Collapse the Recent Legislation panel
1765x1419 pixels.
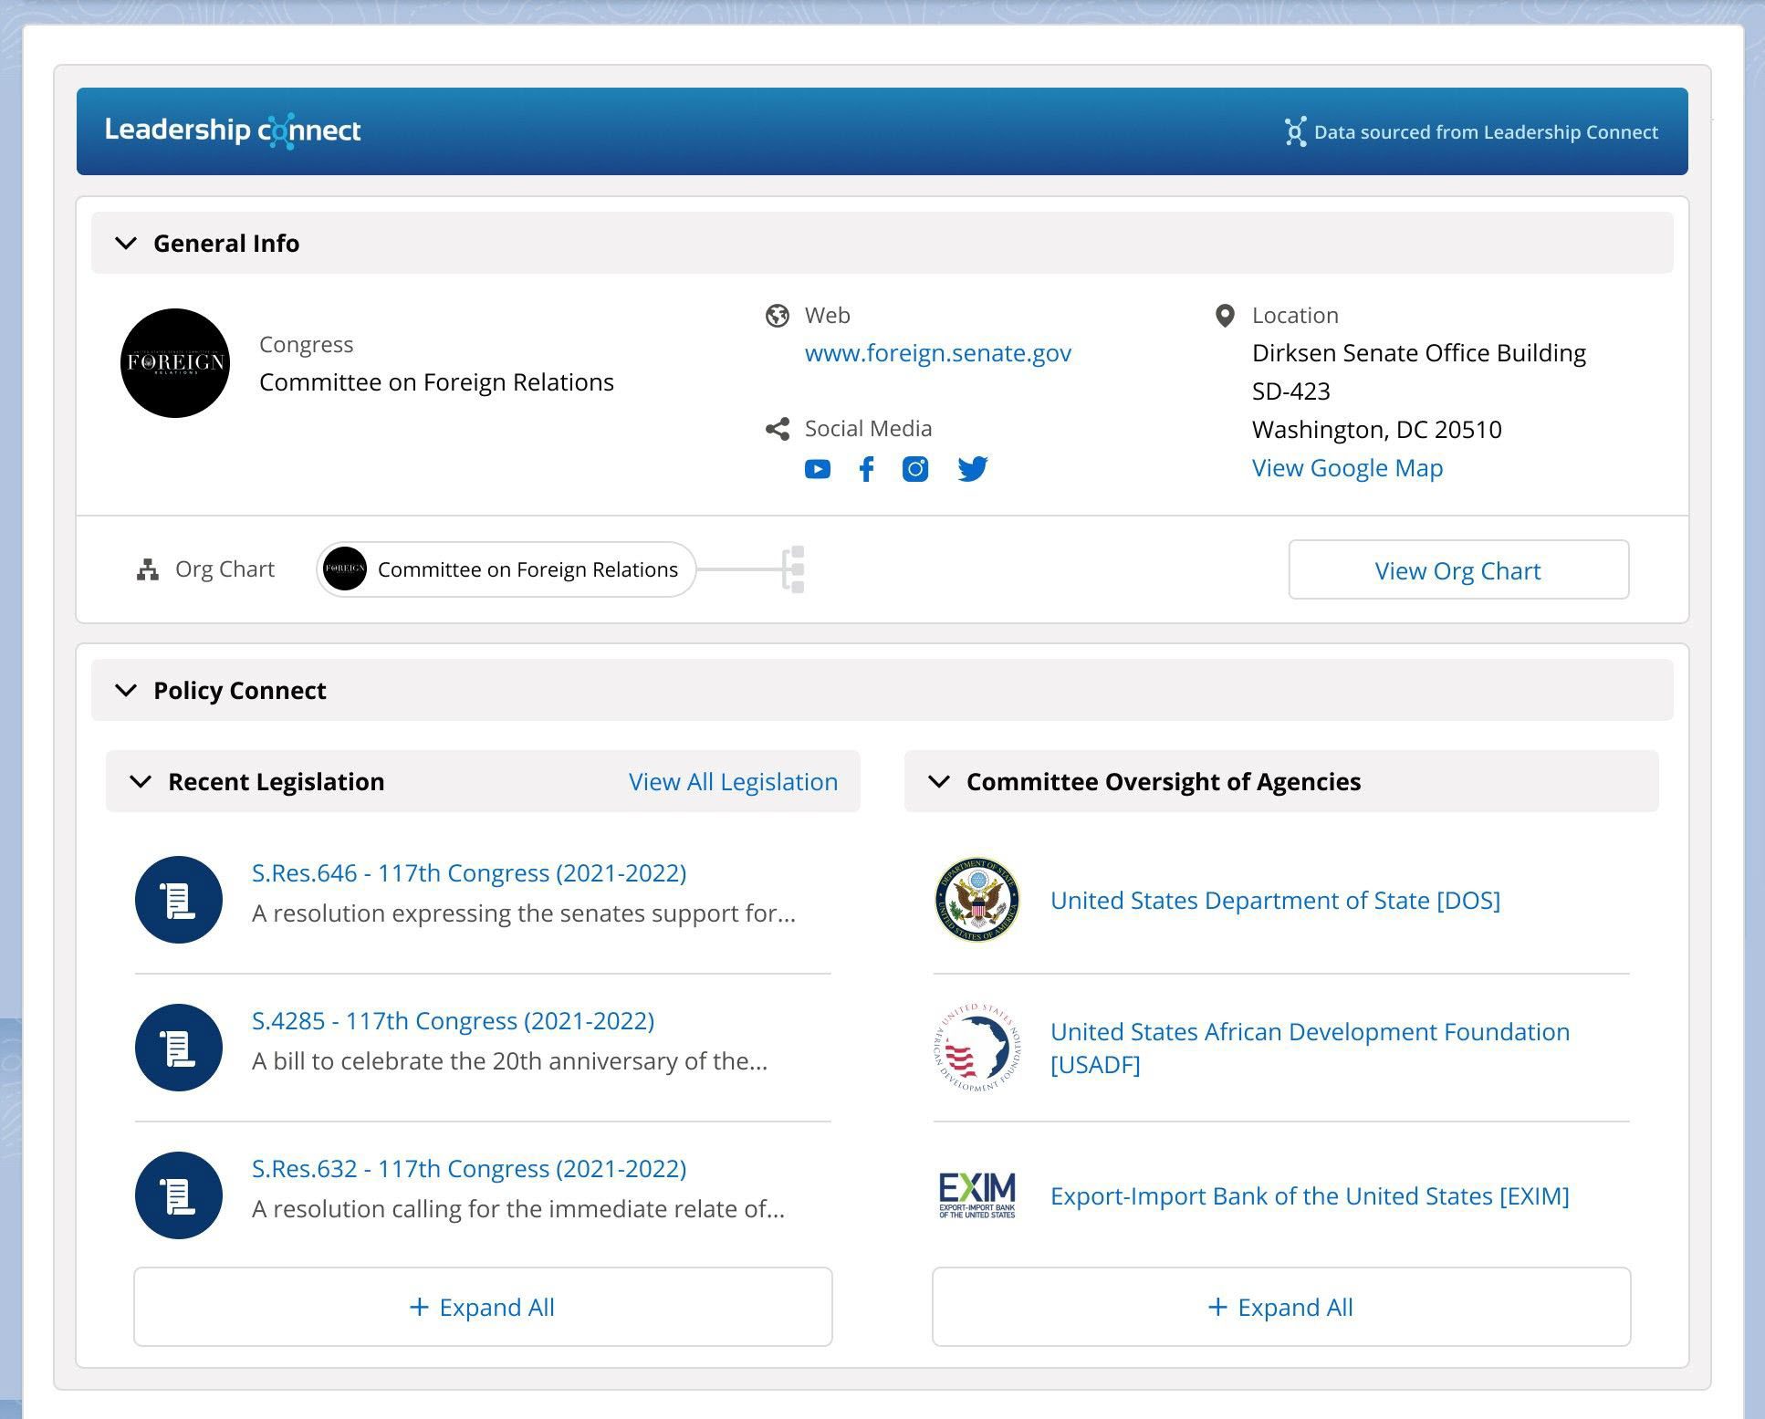pyautogui.click(x=141, y=782)
